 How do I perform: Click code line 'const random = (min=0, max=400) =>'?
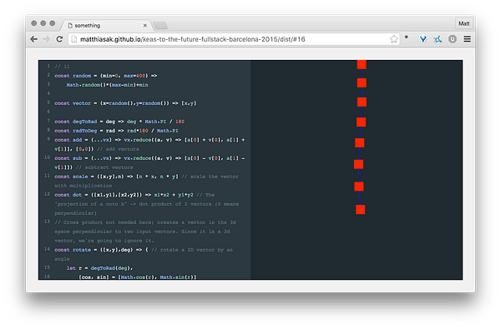106,76
